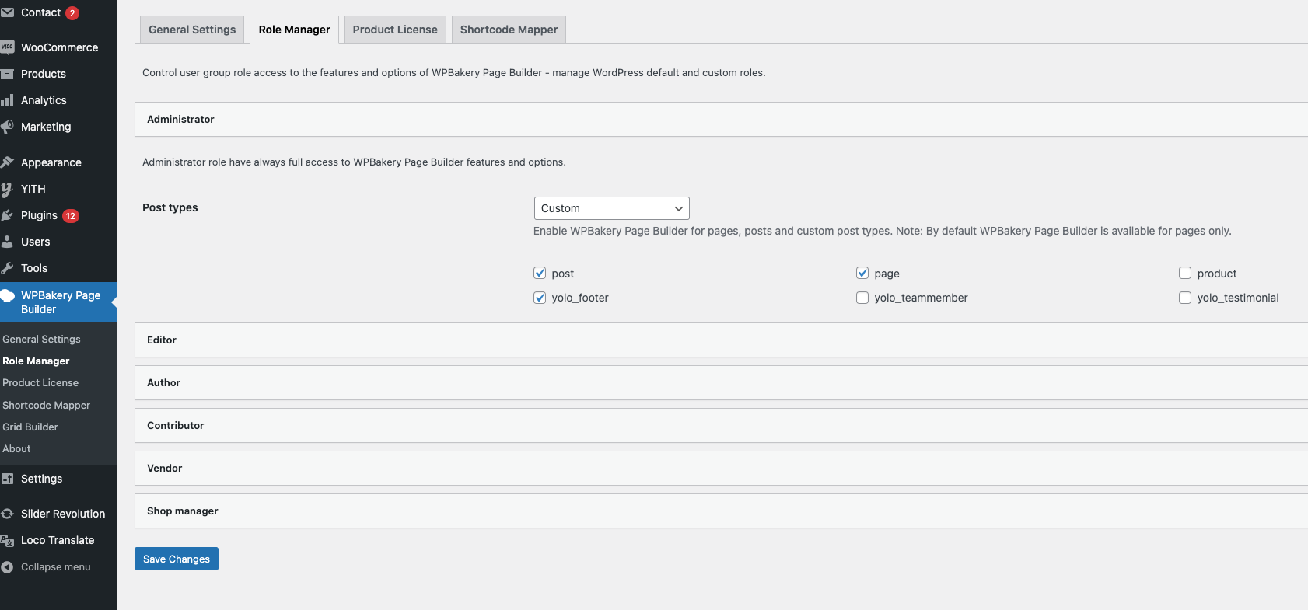Click the product label text
Viewport: 1308px width, 610px height.
pyautogui.click(x=1217, y=274)
